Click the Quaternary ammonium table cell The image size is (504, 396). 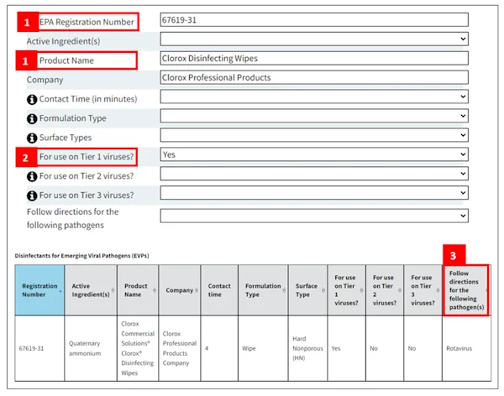pos(91,348)
